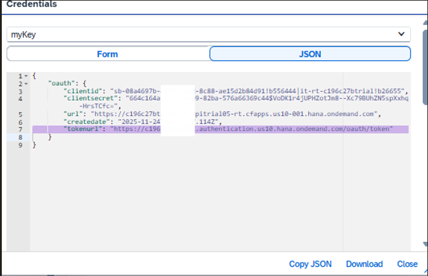Click gutter line number 9

(x=21, y=145)
